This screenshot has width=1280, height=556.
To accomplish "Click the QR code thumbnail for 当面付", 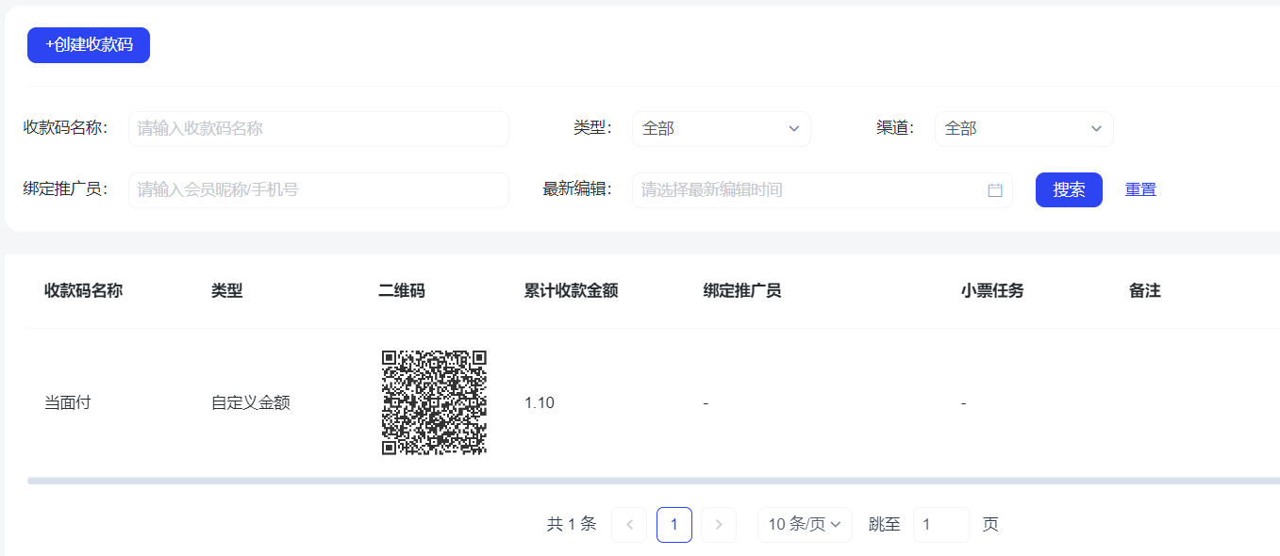I will pyautogui.click(x=434, y=402).
